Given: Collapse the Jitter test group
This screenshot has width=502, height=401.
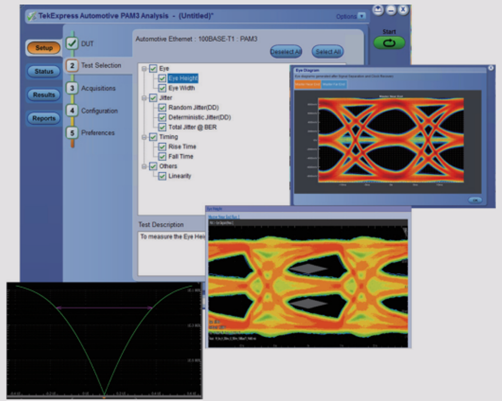Looking at the screenshot, I should [x=144, y=98].
